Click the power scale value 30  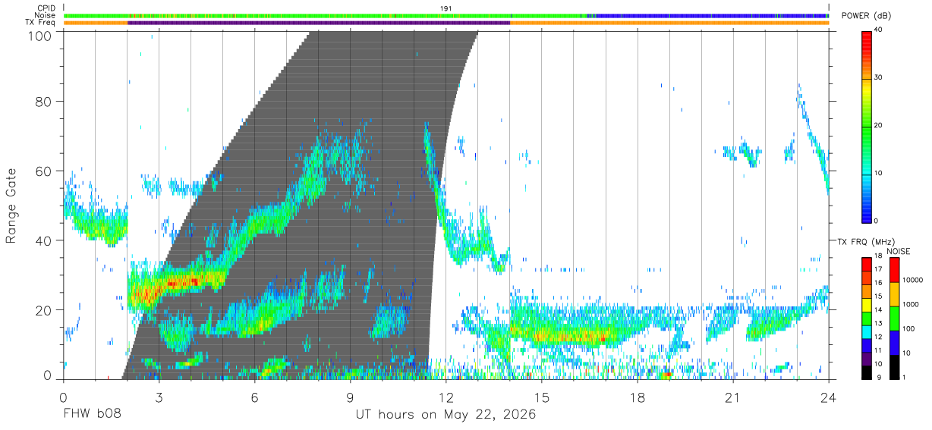click(x=879, y=78)
